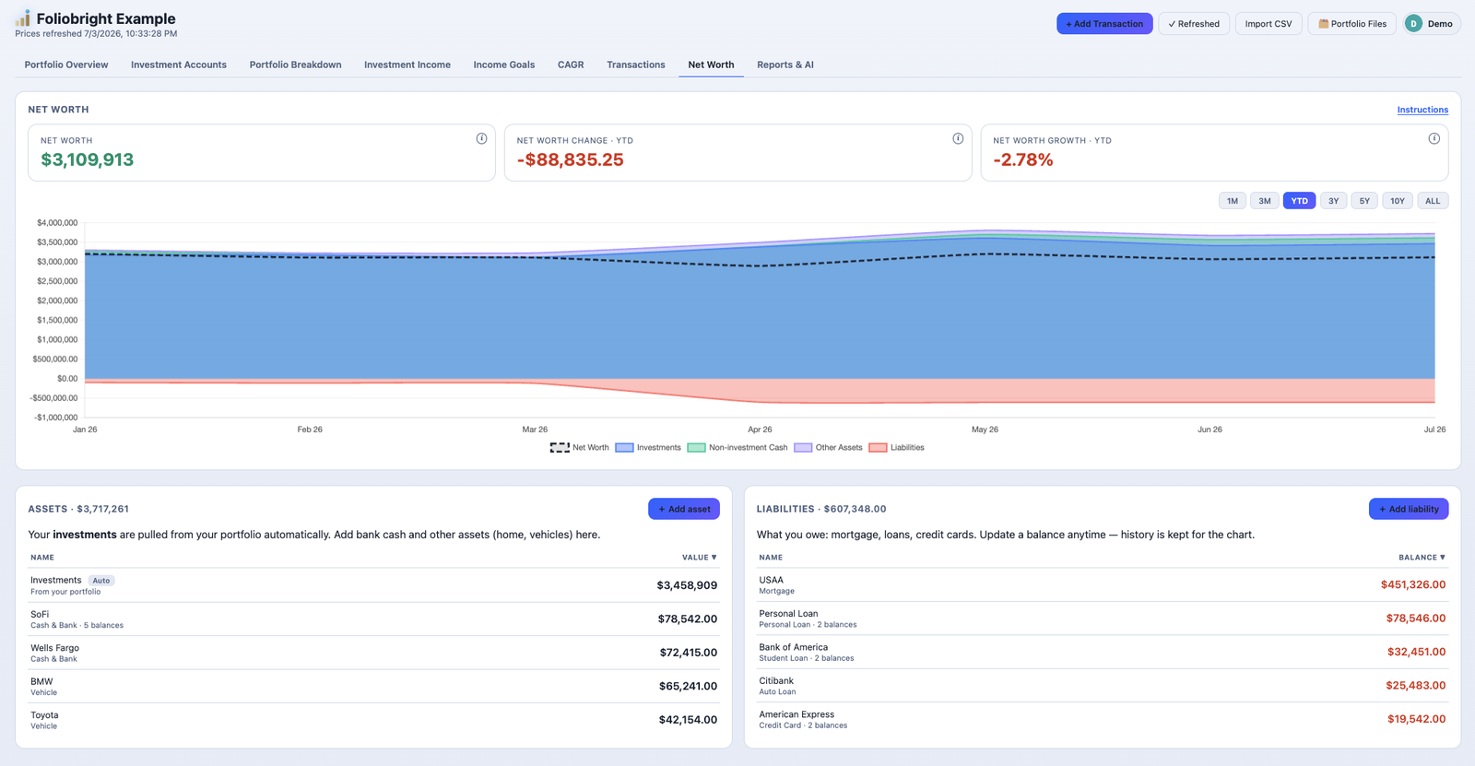Select the Investments asset row

coord(373,585)
